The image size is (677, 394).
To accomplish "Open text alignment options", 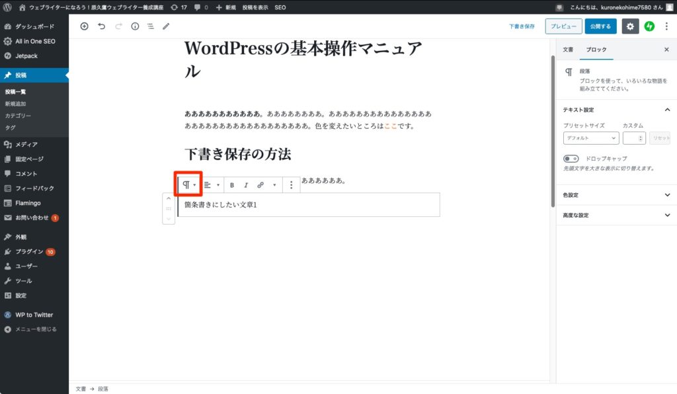I will 212,184.
